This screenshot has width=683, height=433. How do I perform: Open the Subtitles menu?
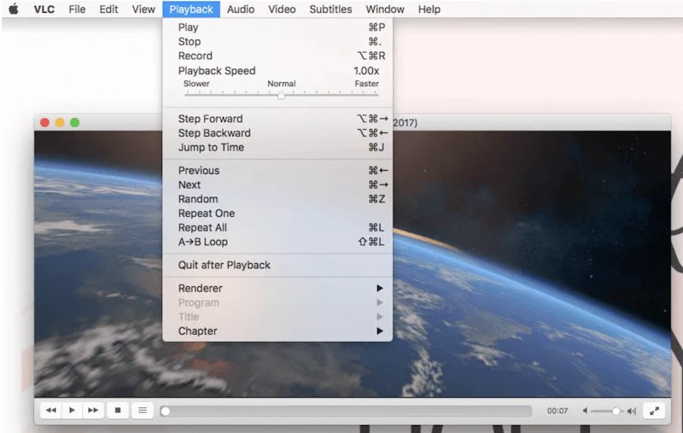pos(330,9)
